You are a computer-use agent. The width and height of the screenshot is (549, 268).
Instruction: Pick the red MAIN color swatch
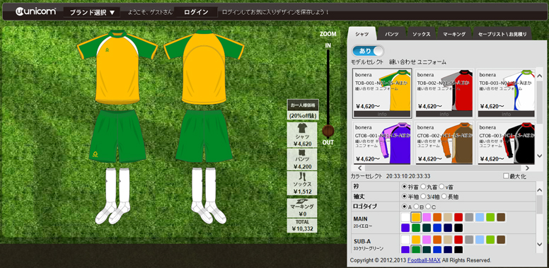pyautogui.click(x=458, y=217)
